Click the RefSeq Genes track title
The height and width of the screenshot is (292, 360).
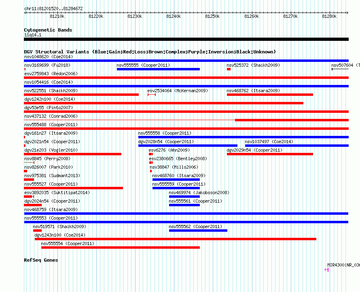pyautogui.click(x=41, y=260)
